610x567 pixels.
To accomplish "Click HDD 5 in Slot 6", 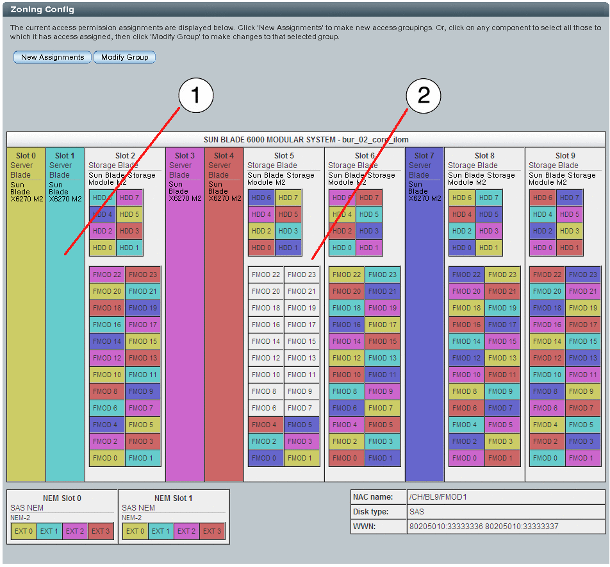I will click(x=369, y=215).
